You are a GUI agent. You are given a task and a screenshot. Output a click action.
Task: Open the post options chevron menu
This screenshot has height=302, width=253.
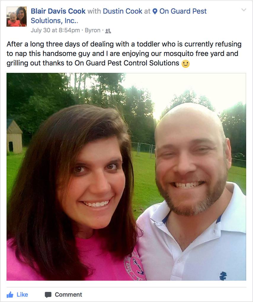click(244, 10)
